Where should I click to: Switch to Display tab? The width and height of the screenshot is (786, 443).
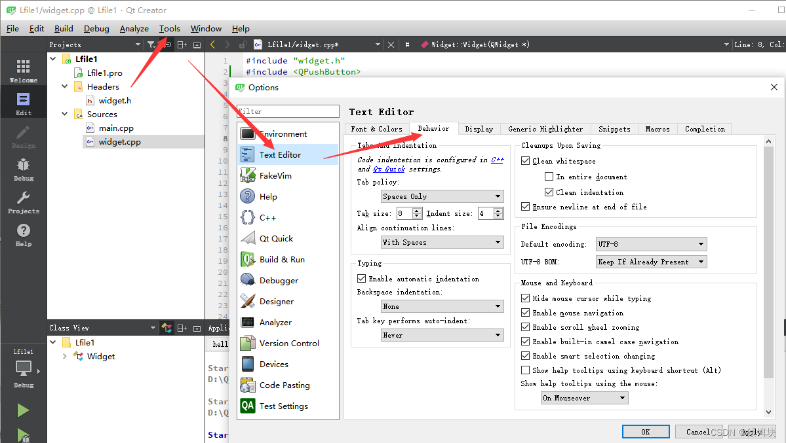click(x=479, y=129)
